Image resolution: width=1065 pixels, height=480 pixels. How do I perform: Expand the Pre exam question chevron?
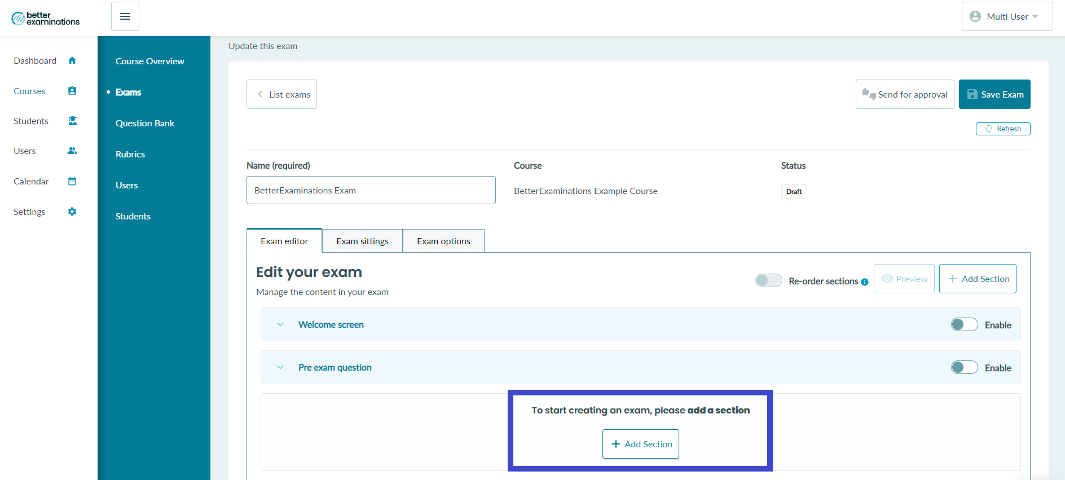[x=280, y=367]
